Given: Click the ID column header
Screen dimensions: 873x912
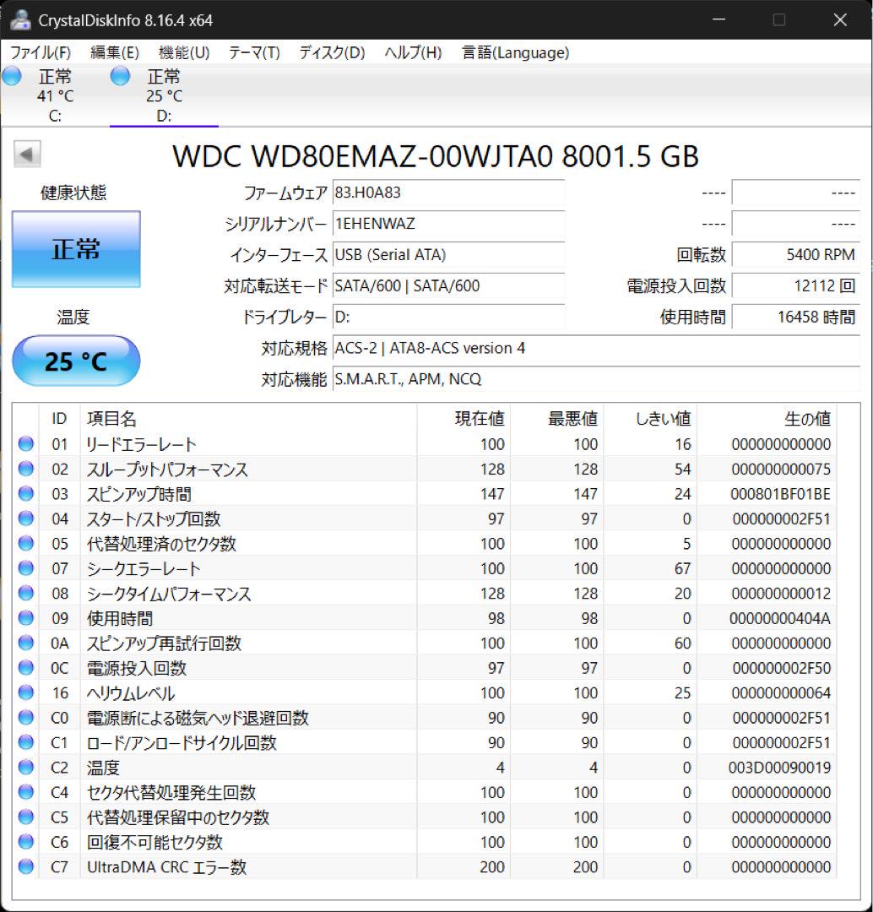Looking at the screenshot, I should [59, 418].
